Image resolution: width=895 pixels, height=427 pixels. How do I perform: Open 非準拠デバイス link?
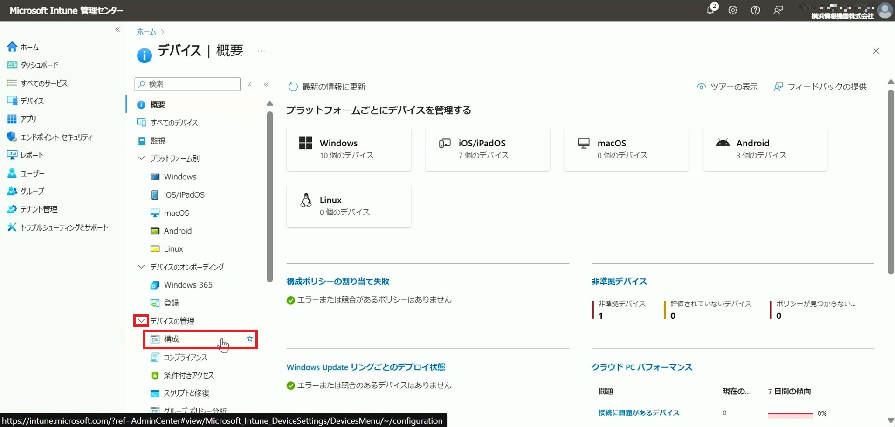point(619,282)
